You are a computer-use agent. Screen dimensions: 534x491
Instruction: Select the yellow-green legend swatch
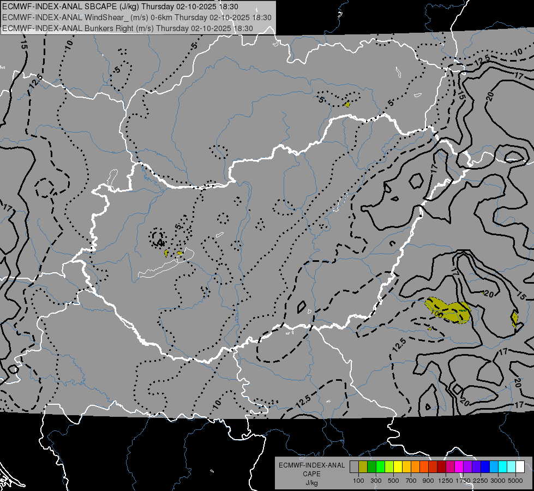coord(389,467)
